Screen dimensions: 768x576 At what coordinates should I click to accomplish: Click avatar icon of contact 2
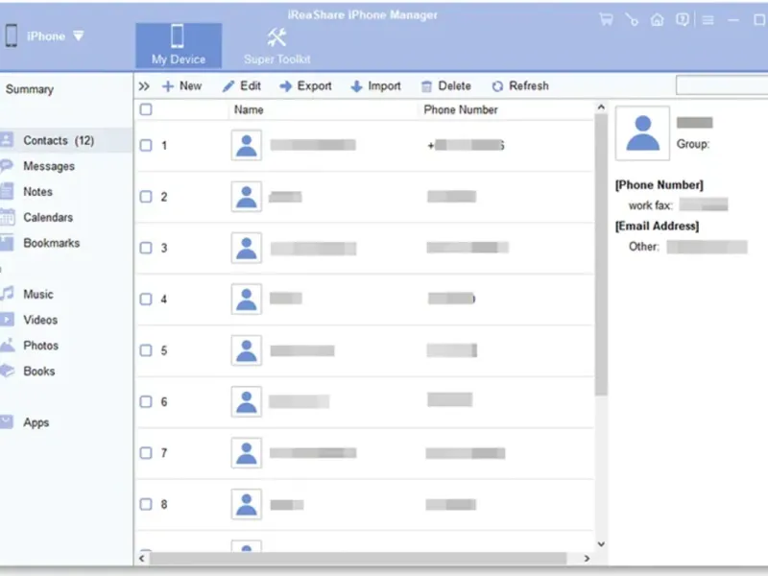(247, 197)
